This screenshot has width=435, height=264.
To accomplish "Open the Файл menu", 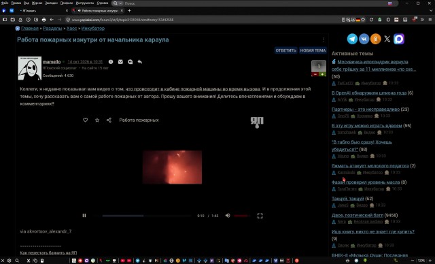I will click(5, 3).
